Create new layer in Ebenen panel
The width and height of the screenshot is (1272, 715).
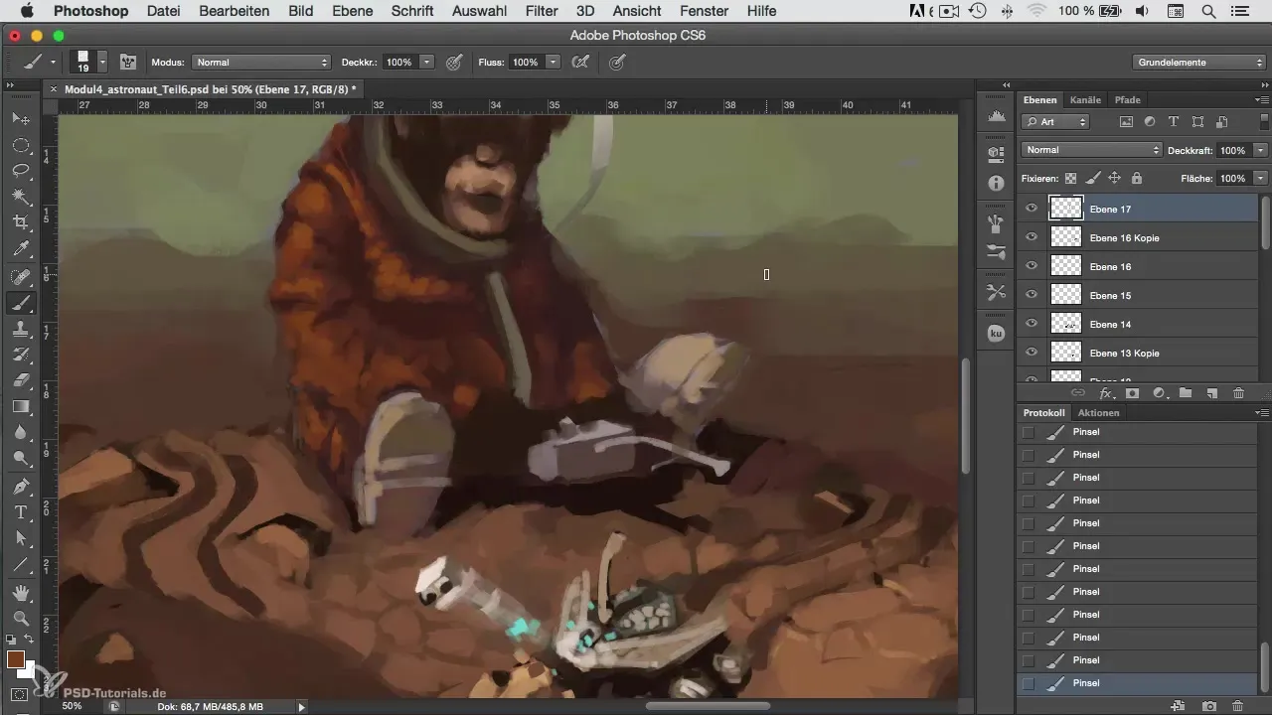(x=1211, y=393)
